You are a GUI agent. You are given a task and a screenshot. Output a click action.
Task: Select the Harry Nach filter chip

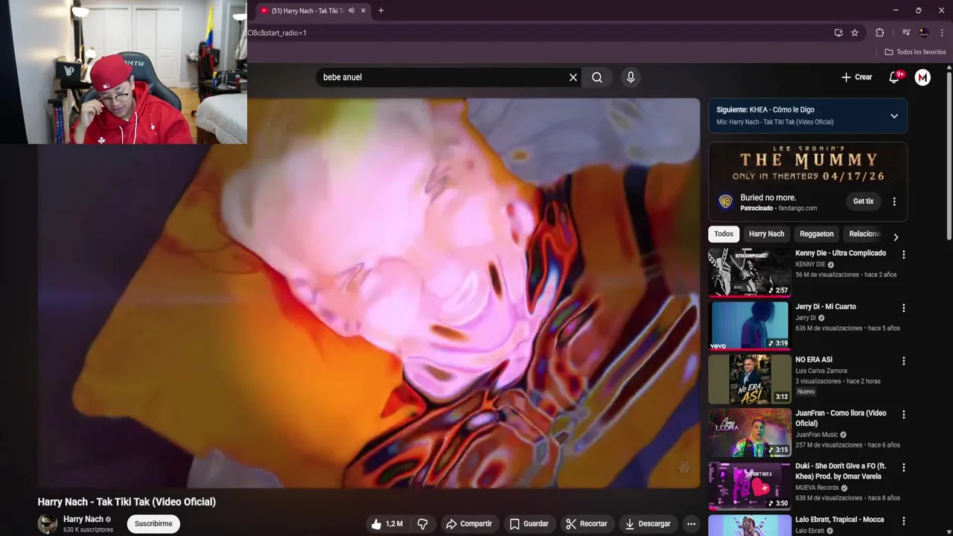766,234
